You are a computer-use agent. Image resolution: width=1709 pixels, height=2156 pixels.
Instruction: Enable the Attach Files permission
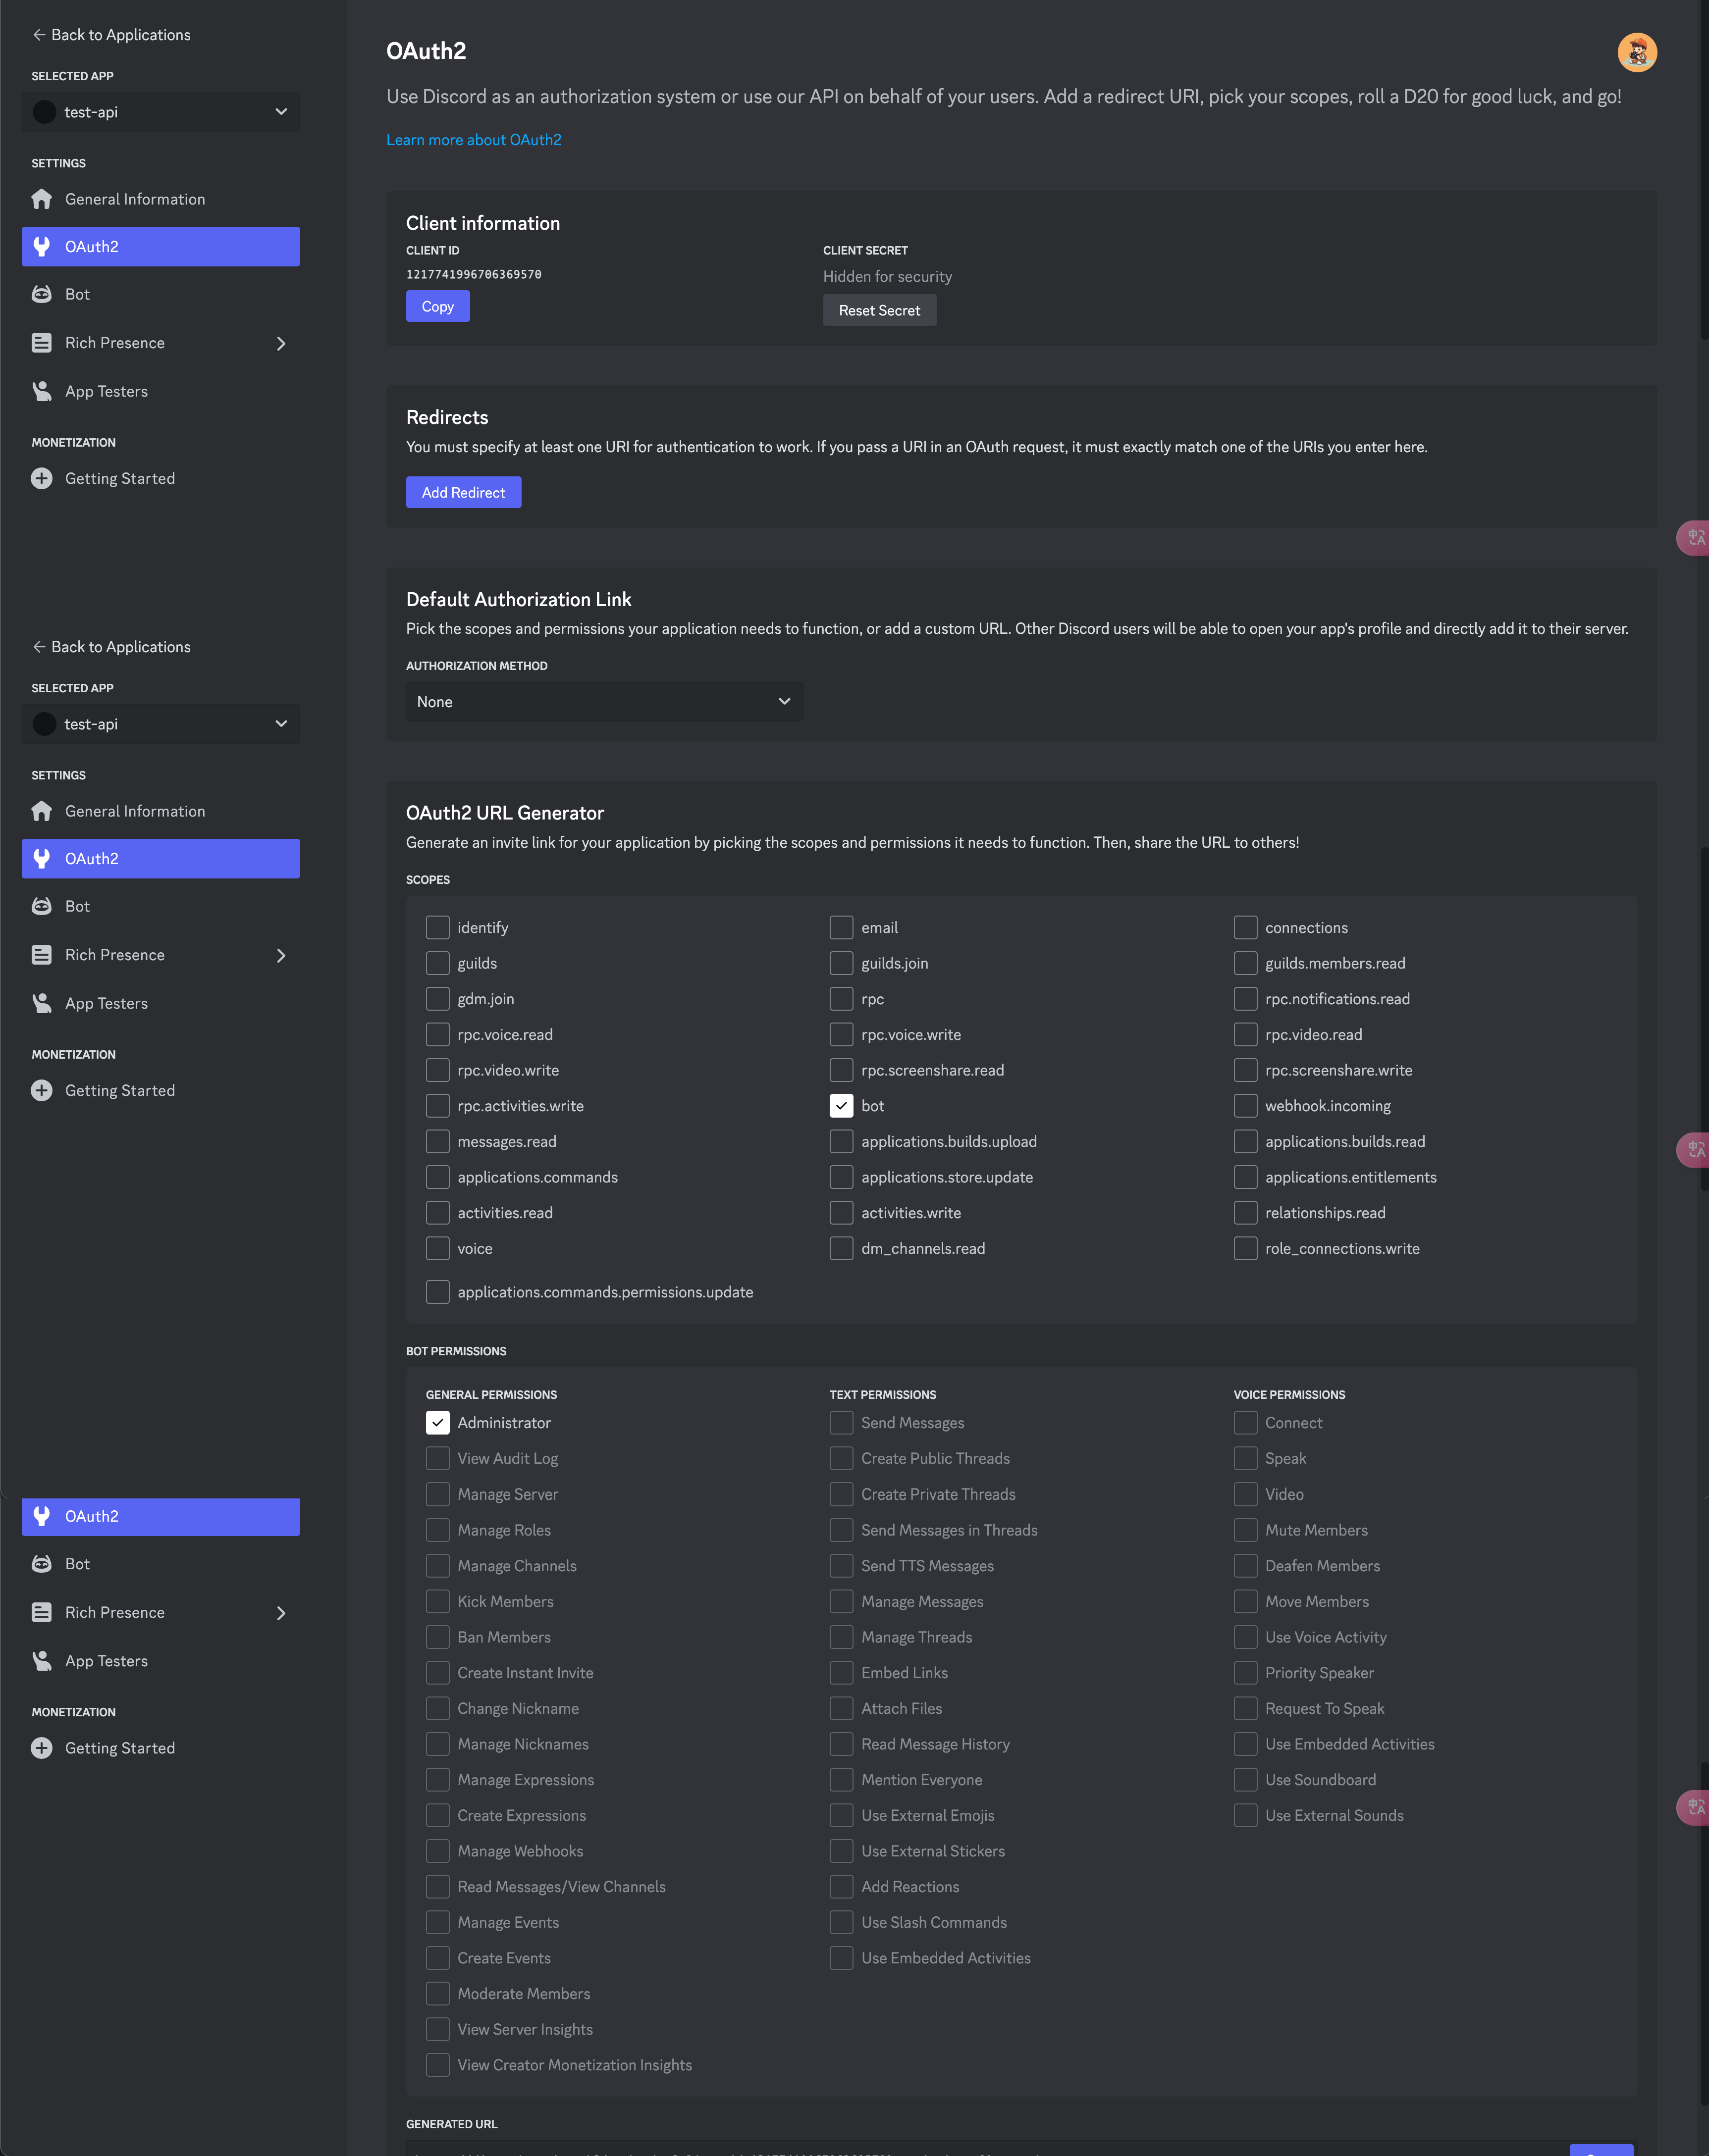(x=842, y=1708)
